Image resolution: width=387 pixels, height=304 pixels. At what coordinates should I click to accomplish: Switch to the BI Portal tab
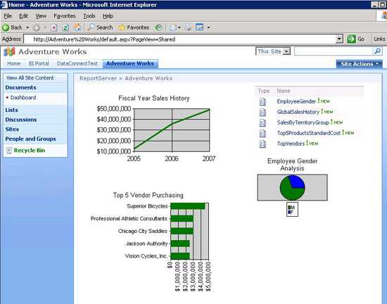39,63
